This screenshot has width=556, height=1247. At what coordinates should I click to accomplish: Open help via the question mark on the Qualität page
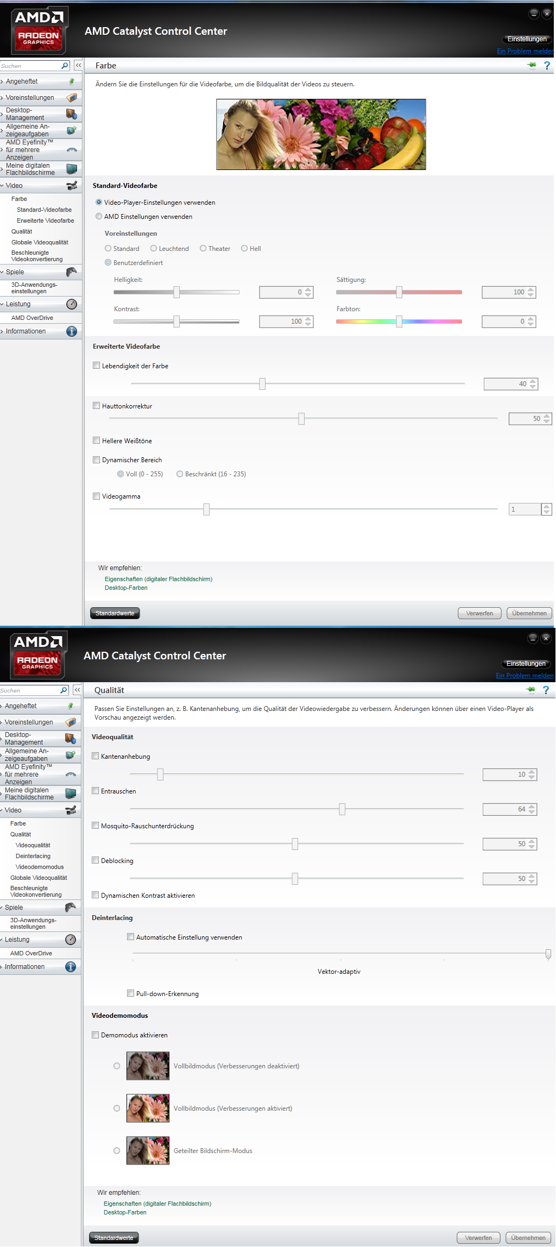(546, 690)
